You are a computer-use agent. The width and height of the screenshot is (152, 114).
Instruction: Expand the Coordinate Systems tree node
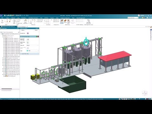coord(3,35)
